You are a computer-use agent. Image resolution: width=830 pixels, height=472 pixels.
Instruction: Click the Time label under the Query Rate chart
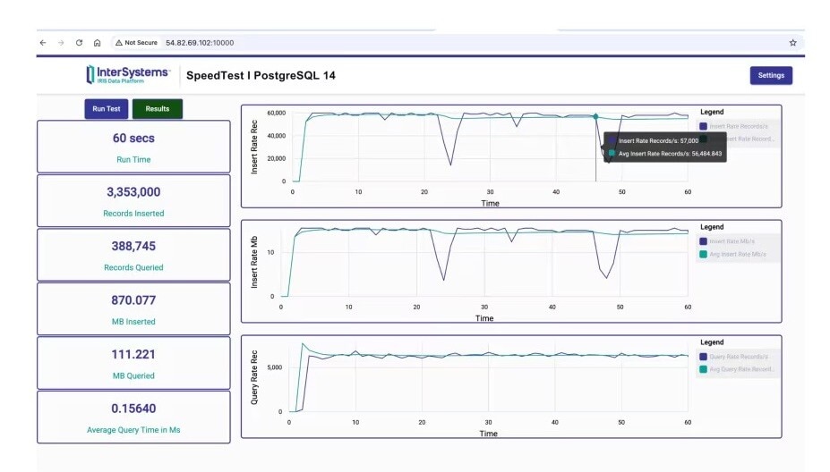[x=489, y=434]
